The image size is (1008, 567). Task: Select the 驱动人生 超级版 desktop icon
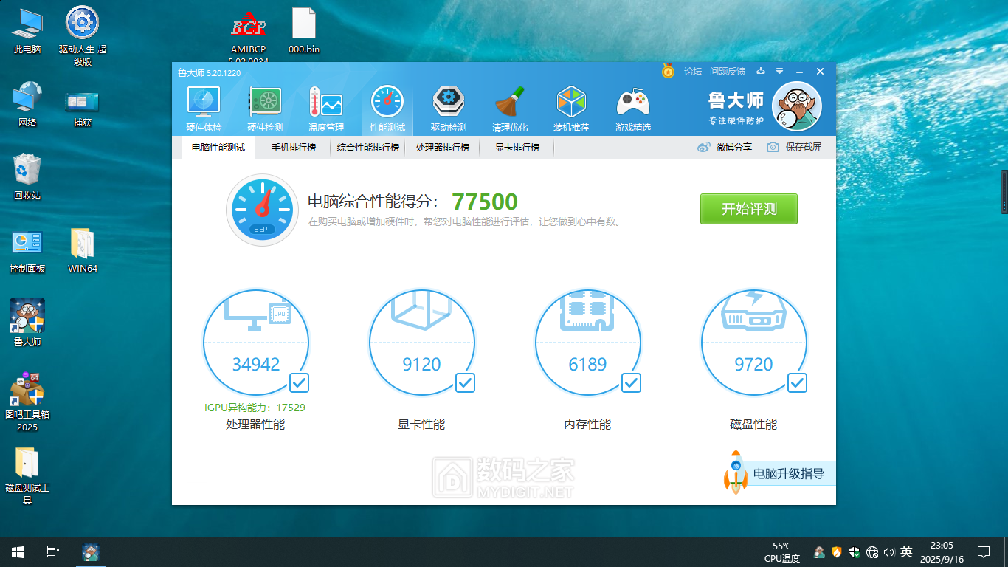[x=83, y=37]
